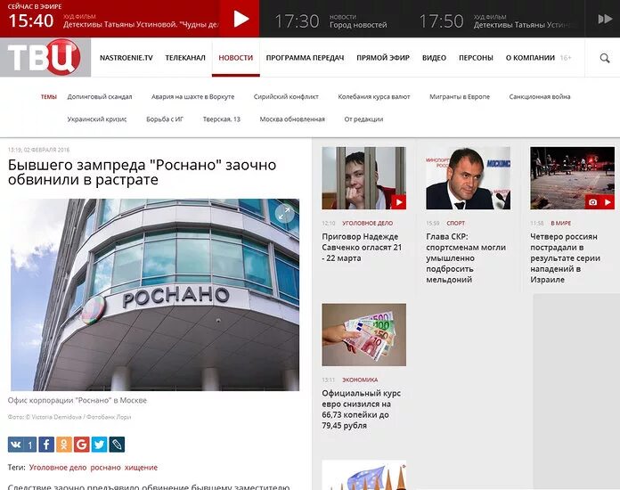Select the 17:30 Город новостей schedule entry
The height and width of the screenshot is (490, 620).
[331, 20]
